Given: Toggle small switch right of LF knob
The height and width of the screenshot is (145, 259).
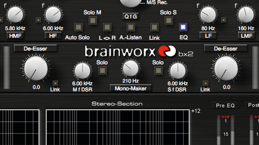Looking at the screenshot, I should pyautogui.click(x=224, y=20).
